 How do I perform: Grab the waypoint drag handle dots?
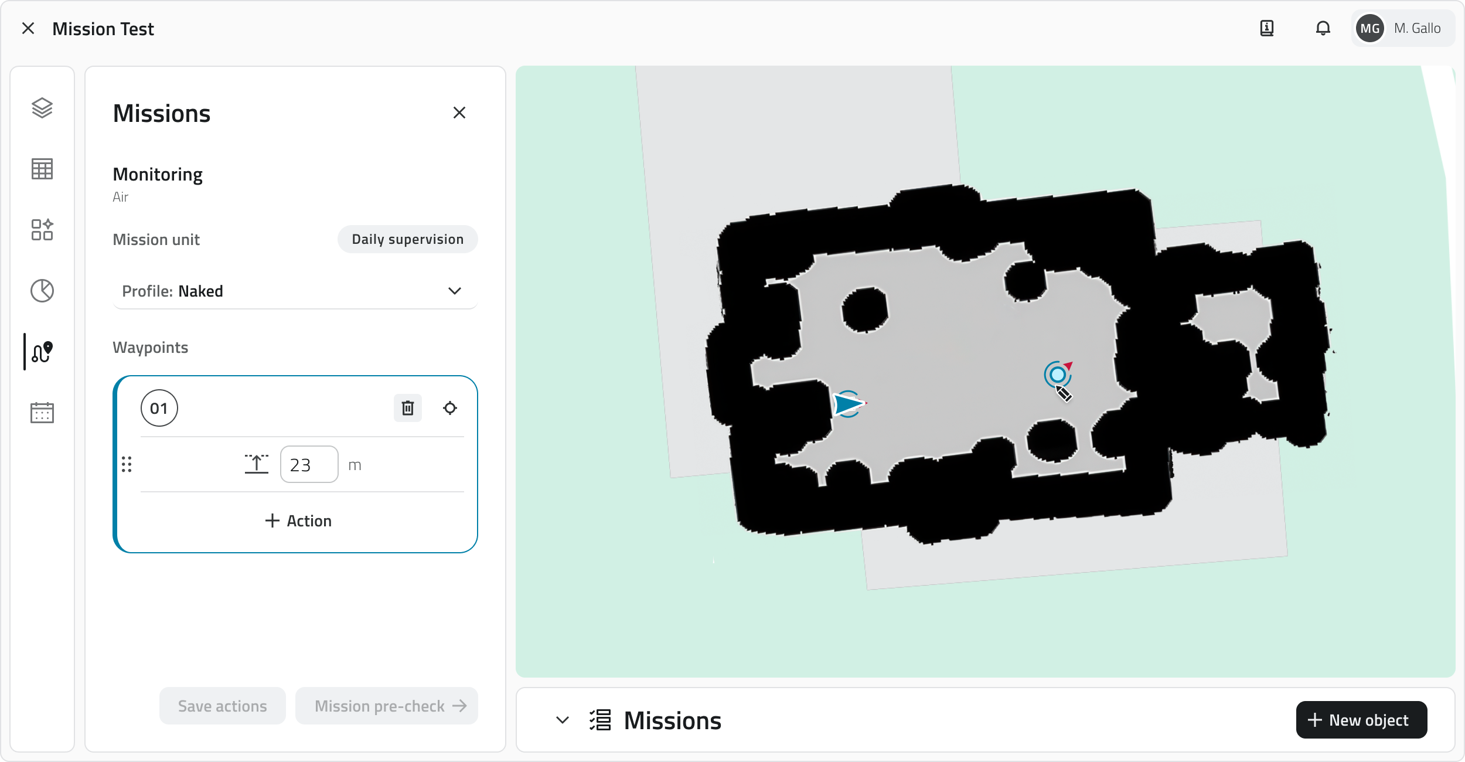(x=127, y=464)
